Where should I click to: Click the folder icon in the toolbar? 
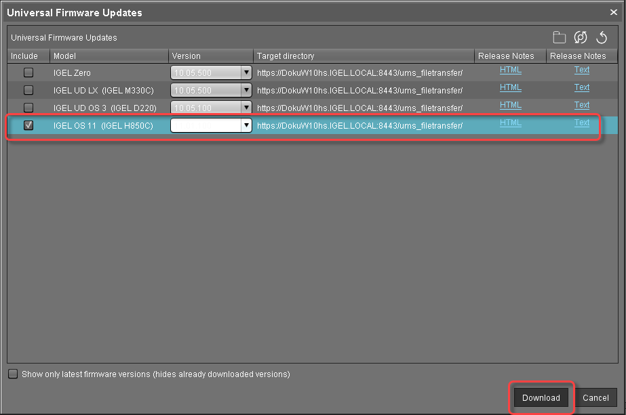559,38
